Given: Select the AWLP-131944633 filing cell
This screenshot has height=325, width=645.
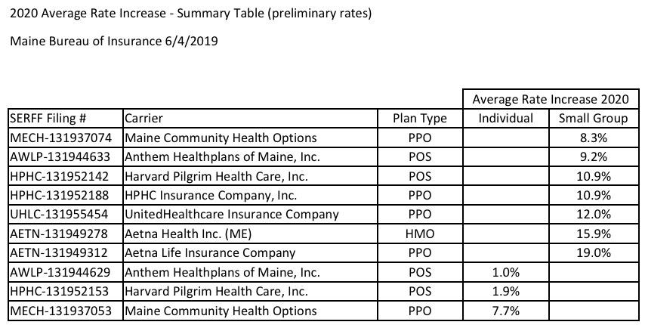Looking at the screenshot, I should tap(60, 157).
